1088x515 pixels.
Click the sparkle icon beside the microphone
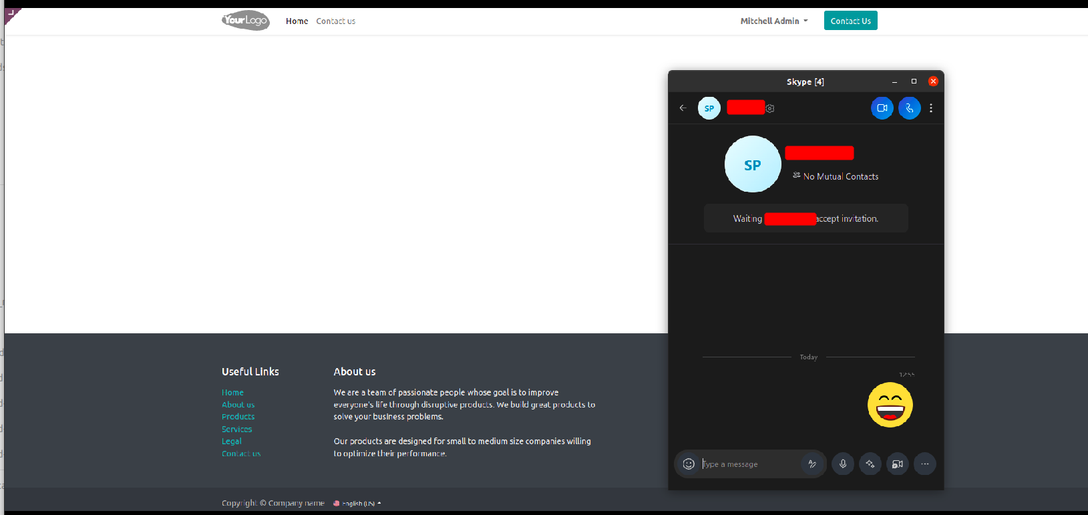[x=870, y=464]
